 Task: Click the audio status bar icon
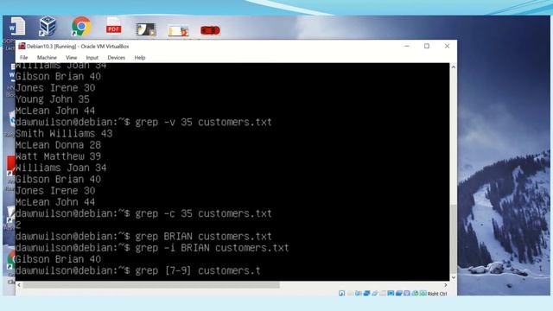tap(358, 294)
